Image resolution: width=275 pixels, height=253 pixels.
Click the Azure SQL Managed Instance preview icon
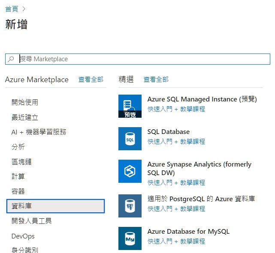coord(130,106)
